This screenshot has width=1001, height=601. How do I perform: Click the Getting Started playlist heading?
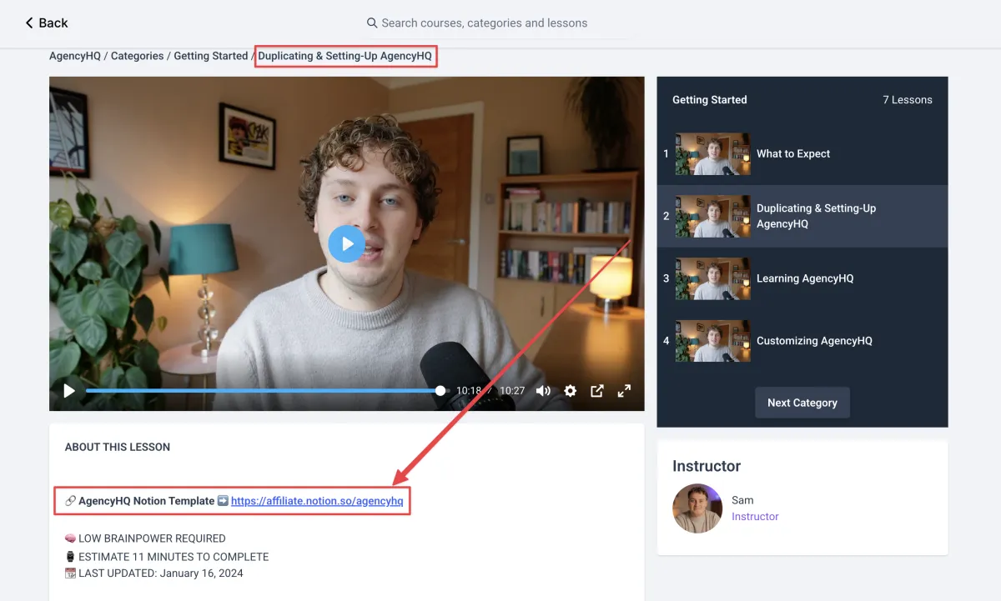tap(710, 99)
